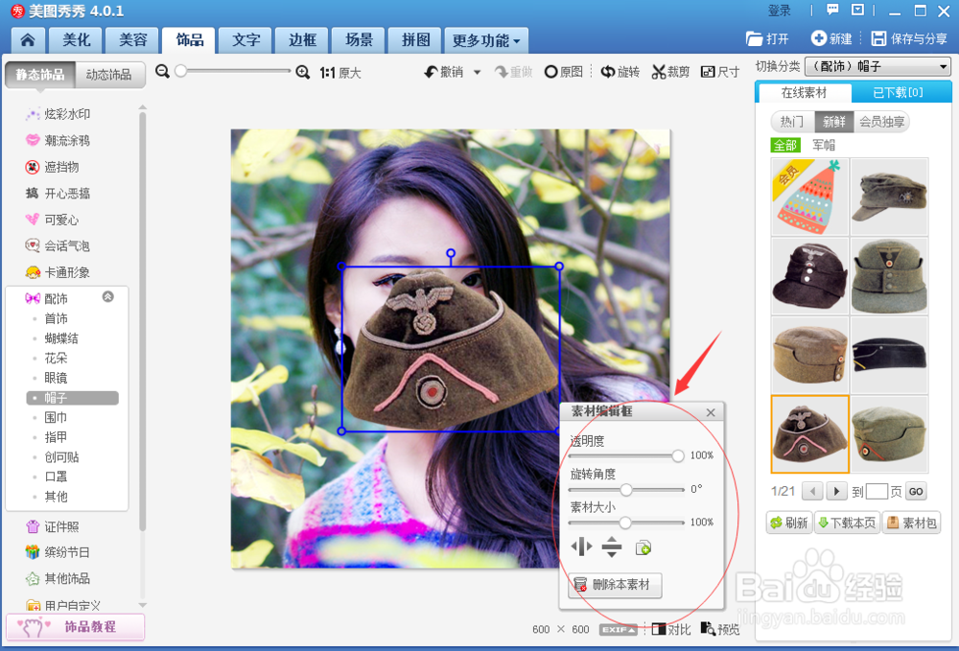Pick the flat black cap thumbnail
This screenshot has width=959, height=651.
[889, 355]
